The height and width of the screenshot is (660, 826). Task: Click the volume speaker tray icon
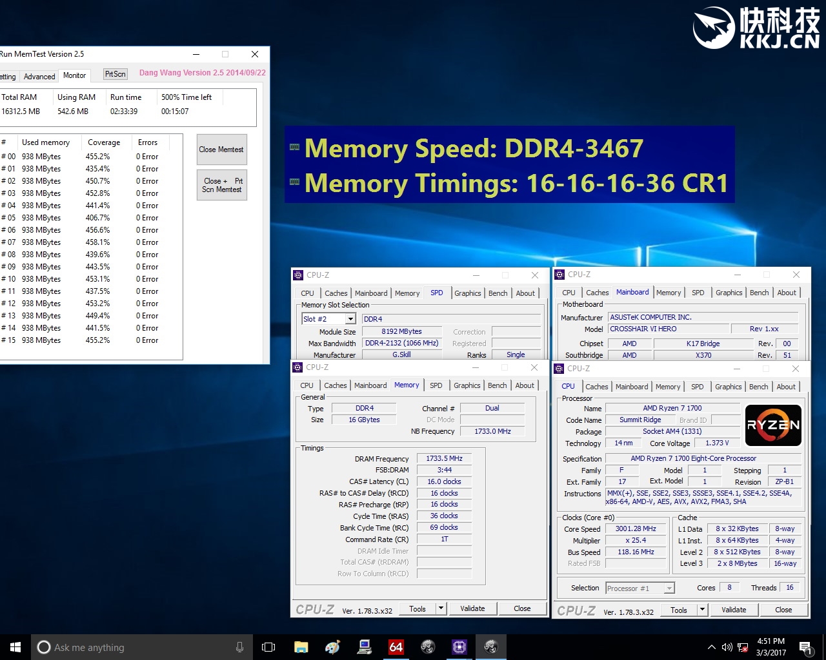click(x=727, y=647)
